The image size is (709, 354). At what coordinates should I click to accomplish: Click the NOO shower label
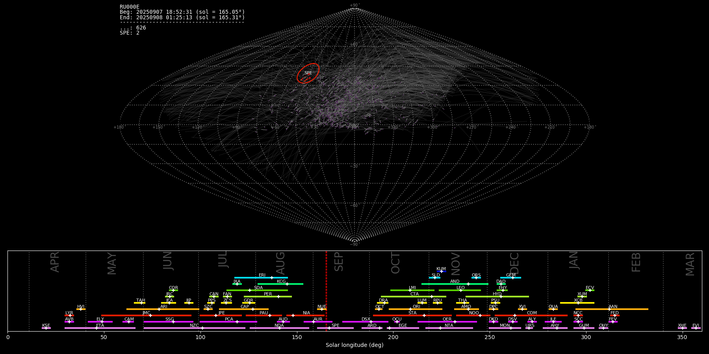[x=474, y=313]
